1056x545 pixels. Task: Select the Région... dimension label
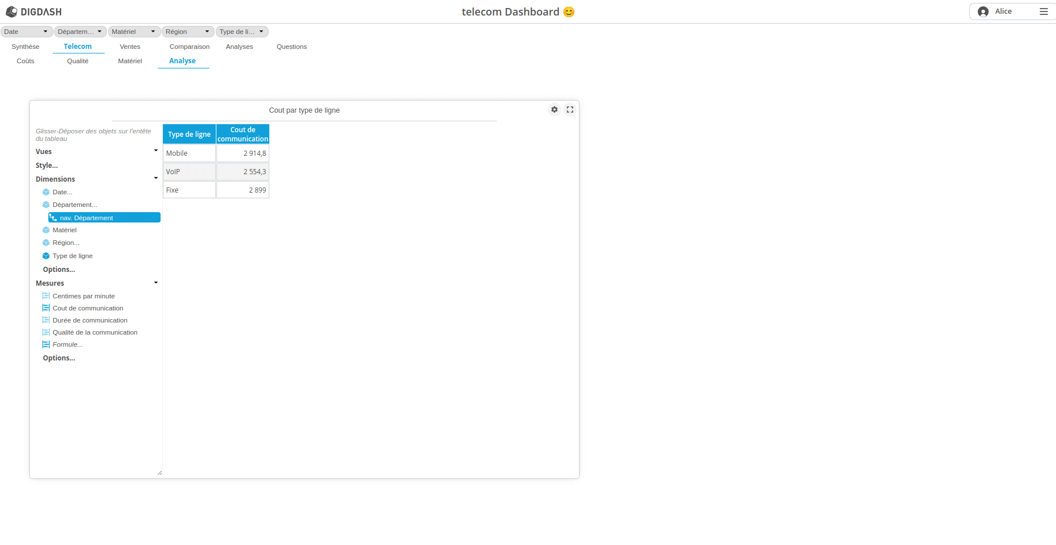point(66,243)
